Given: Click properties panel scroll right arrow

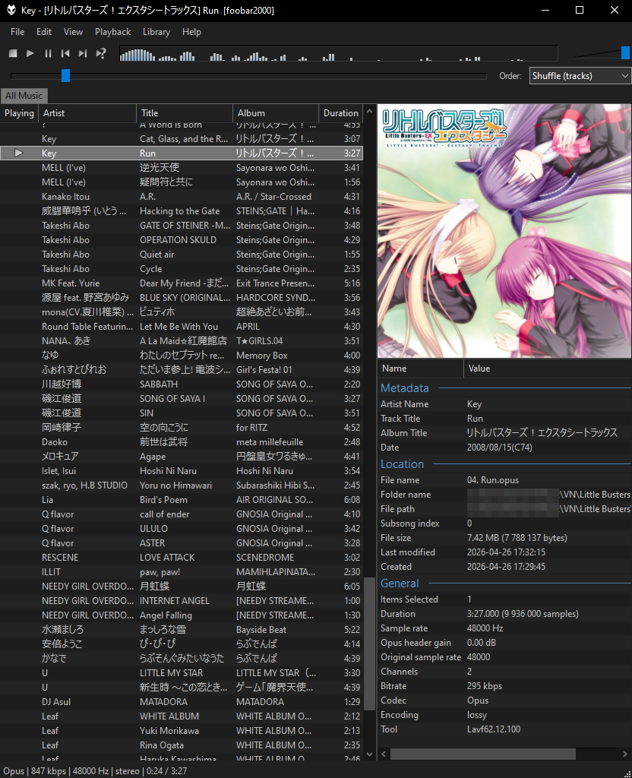Looking at the screenshot, I should pyautogui.click(x=625, y=754).
